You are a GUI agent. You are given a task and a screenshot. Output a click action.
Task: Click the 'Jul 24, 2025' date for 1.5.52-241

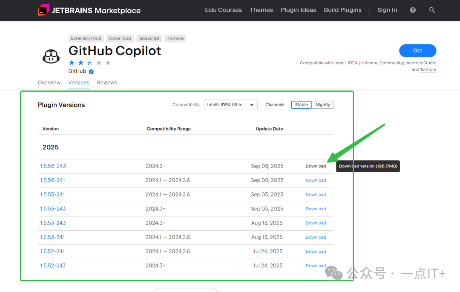tap(268, 252)
